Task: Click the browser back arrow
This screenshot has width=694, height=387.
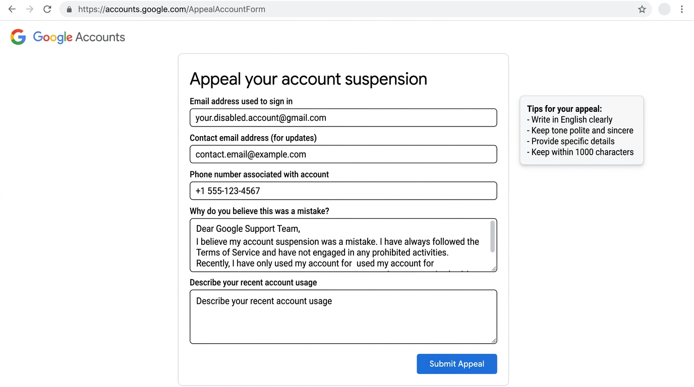Action: pyautogui.click(x=12, y=9)
